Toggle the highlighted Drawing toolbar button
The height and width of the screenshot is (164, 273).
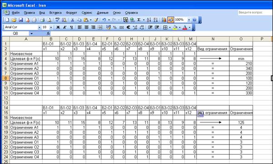tap(171, 20)
